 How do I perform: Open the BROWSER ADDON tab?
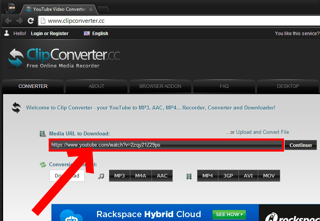tap(160, 86)
